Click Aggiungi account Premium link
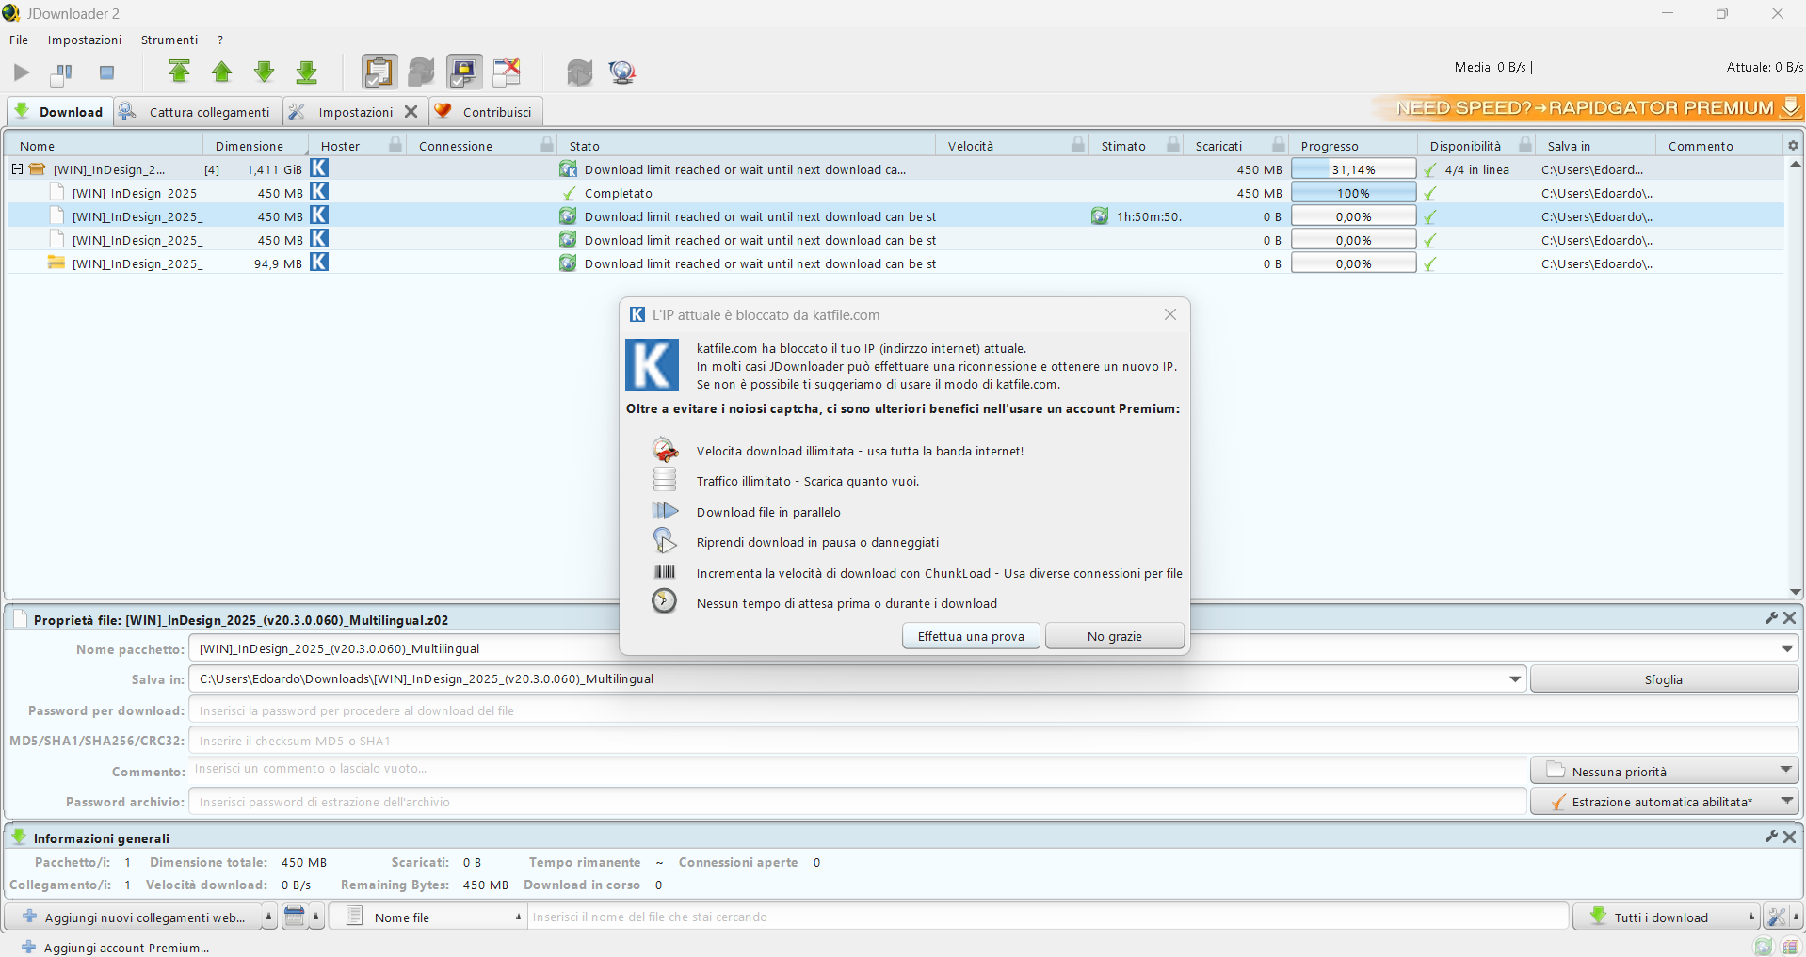1806x957 pixels. tap(115, 947)
